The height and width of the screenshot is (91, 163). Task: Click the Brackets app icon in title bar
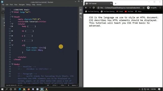[2, 2]
